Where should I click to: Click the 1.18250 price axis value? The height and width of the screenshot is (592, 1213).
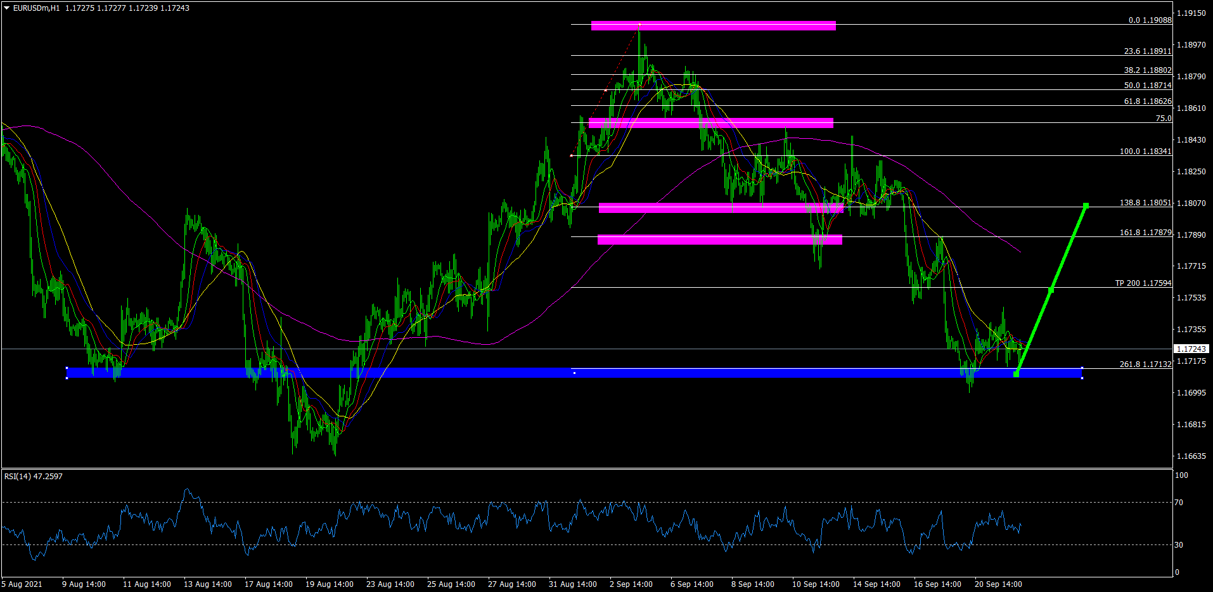[1191, 172]
